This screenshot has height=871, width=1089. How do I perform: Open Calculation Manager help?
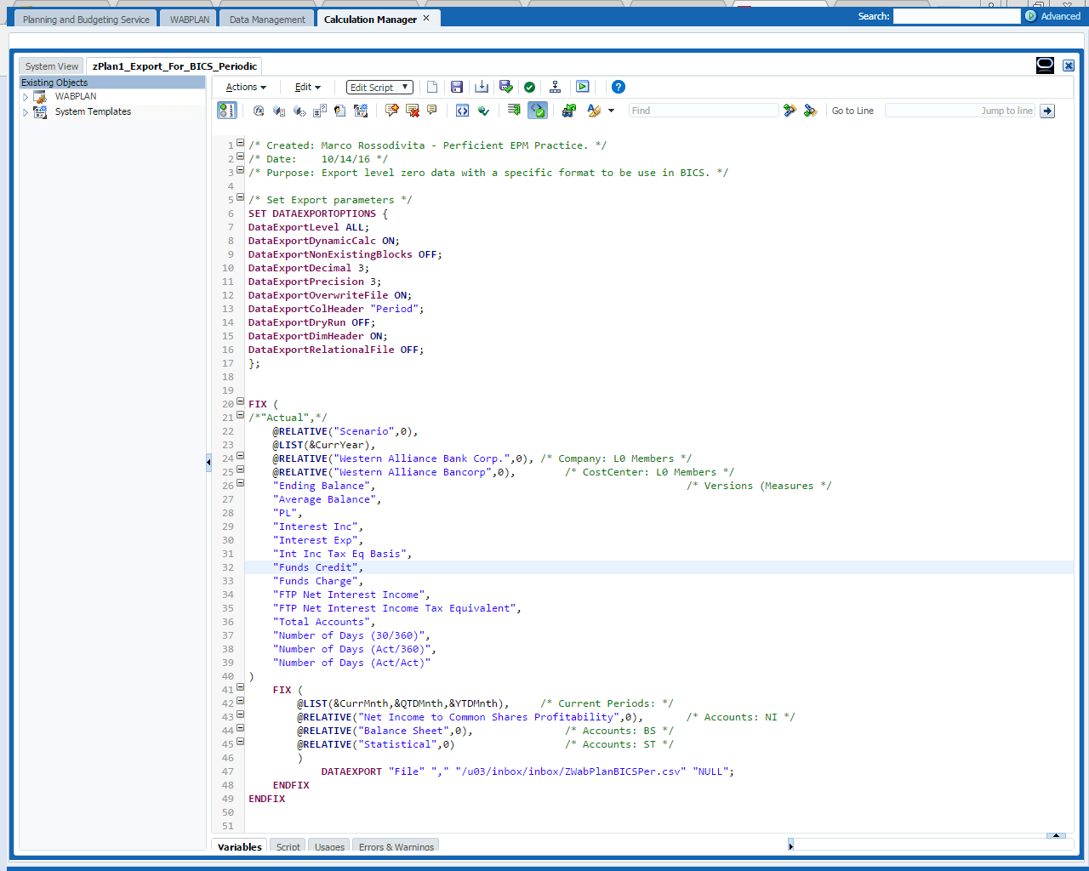point(619,87)
